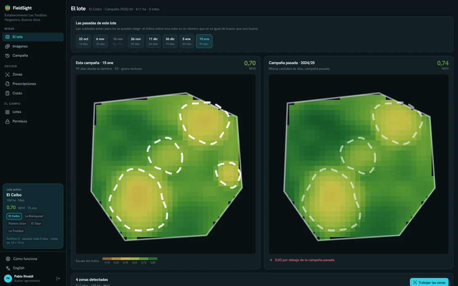This screenshot has width=458, height=286.
Task: Click the Lotes grid icon
Action: click(7, 112)
